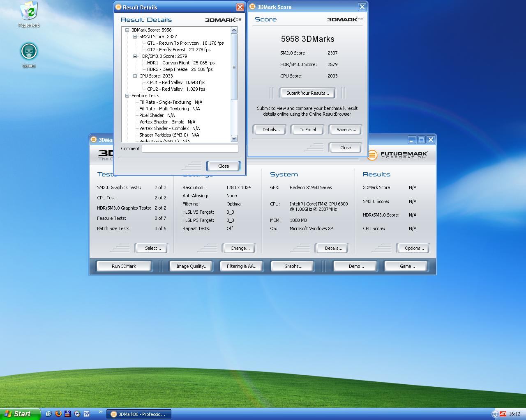Click Futuremark Corporation logo

tap(398, 155)
